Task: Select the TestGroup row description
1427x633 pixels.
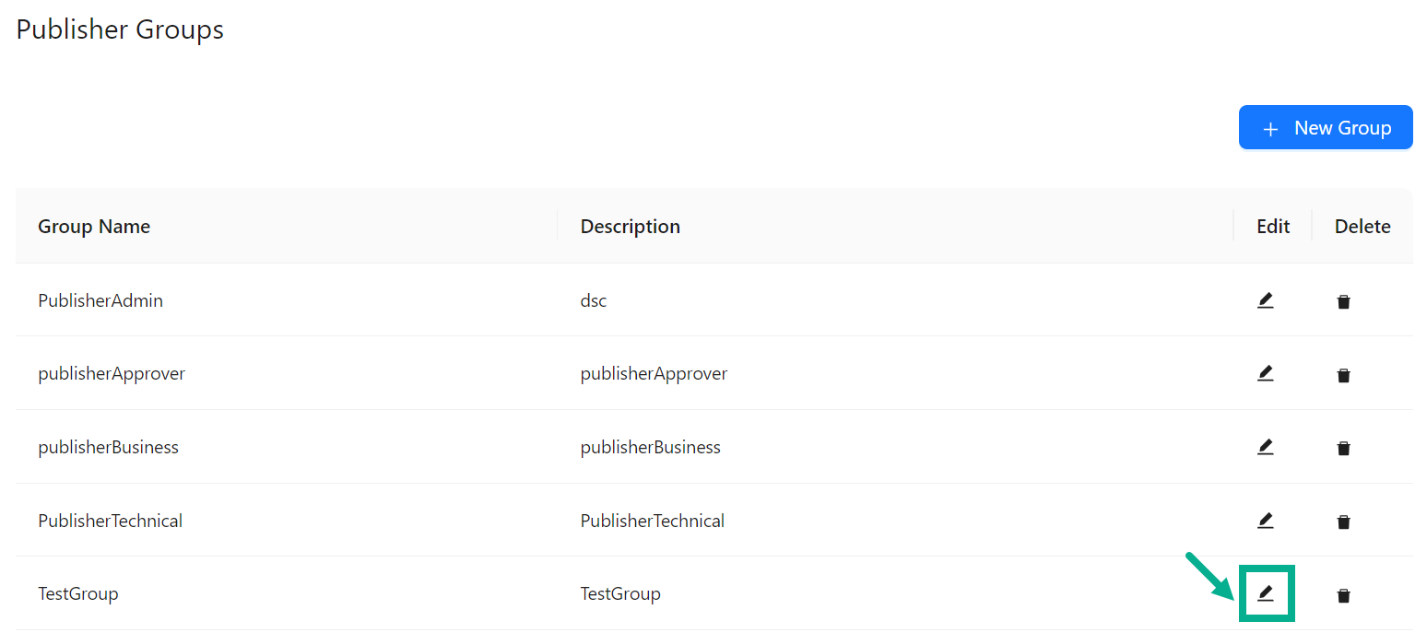Action: (619, 593)
